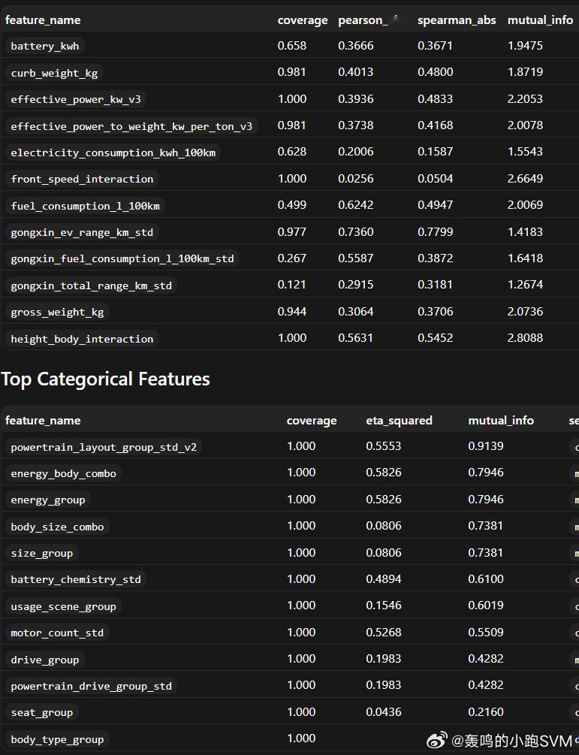This screenshot has width=579, height=755.
Task: Select the gongxin_ev_range_km_std feature name
Action: coord(83,233)
